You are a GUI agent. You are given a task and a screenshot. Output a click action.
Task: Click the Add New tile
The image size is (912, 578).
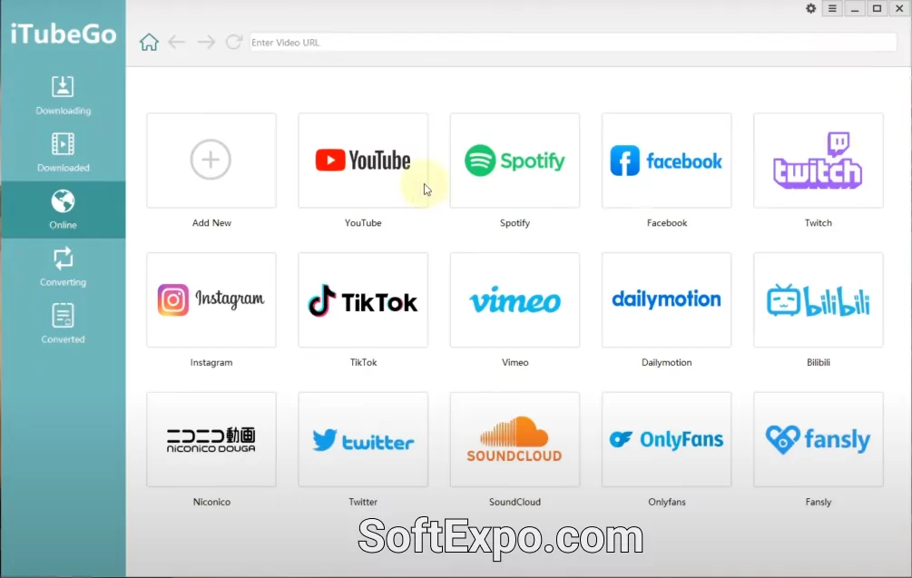[x=211, y=161]
